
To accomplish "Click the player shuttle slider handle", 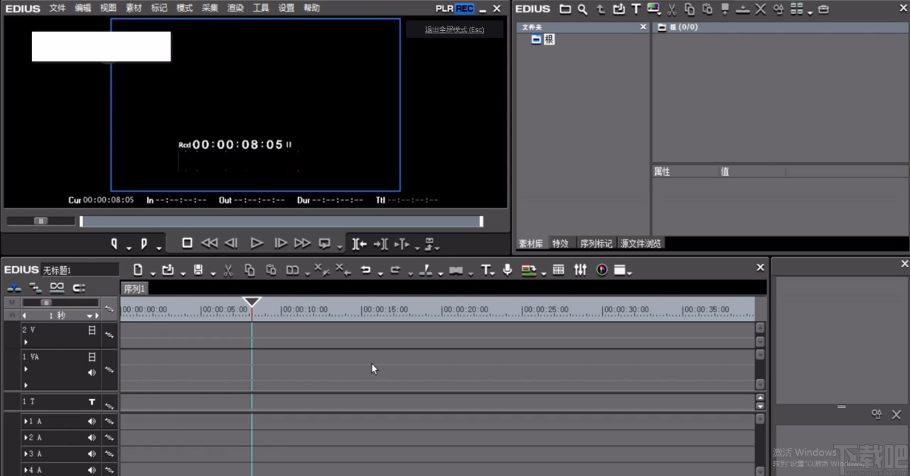I will point(41,221).
